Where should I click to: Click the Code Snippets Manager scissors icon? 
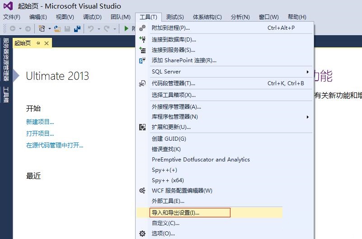click(142, 83)
